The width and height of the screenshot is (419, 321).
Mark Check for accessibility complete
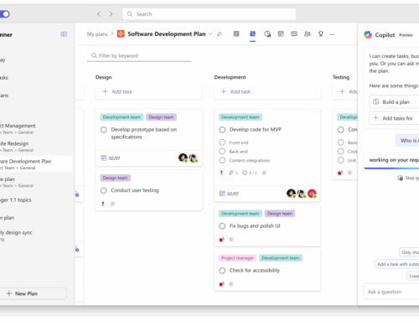pyautogui.click(x=222, y=271)
